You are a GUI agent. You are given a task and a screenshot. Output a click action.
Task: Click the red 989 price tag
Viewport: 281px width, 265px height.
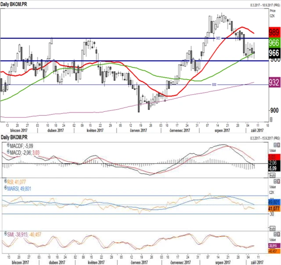[x=274, y=32]
